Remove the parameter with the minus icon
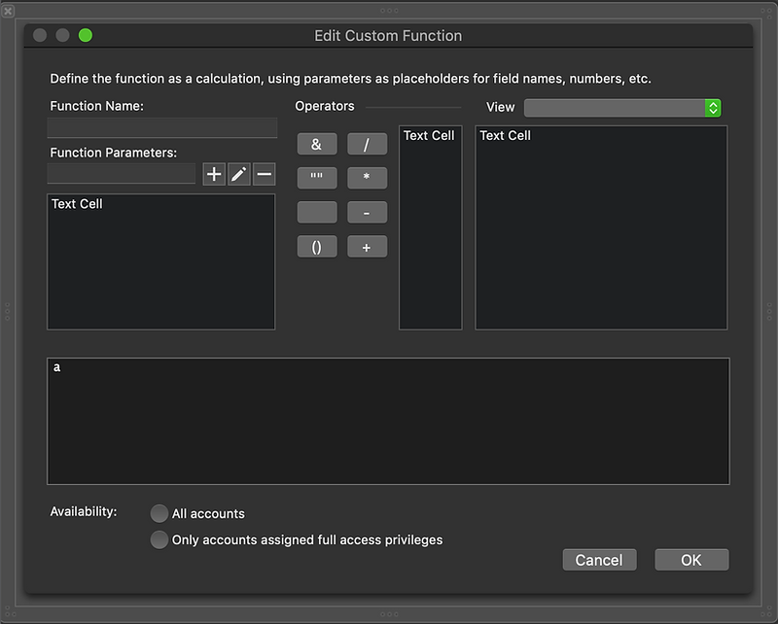 tap(264, 174)
